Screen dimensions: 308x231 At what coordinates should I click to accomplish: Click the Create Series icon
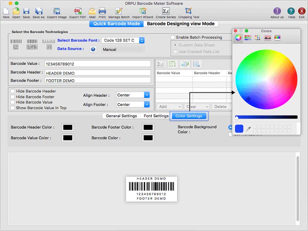pyautogui.click(x=166, y=11)
